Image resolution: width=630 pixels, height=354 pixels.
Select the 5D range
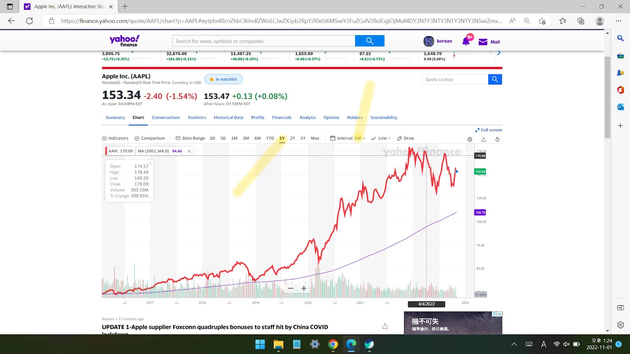(223, 138)
